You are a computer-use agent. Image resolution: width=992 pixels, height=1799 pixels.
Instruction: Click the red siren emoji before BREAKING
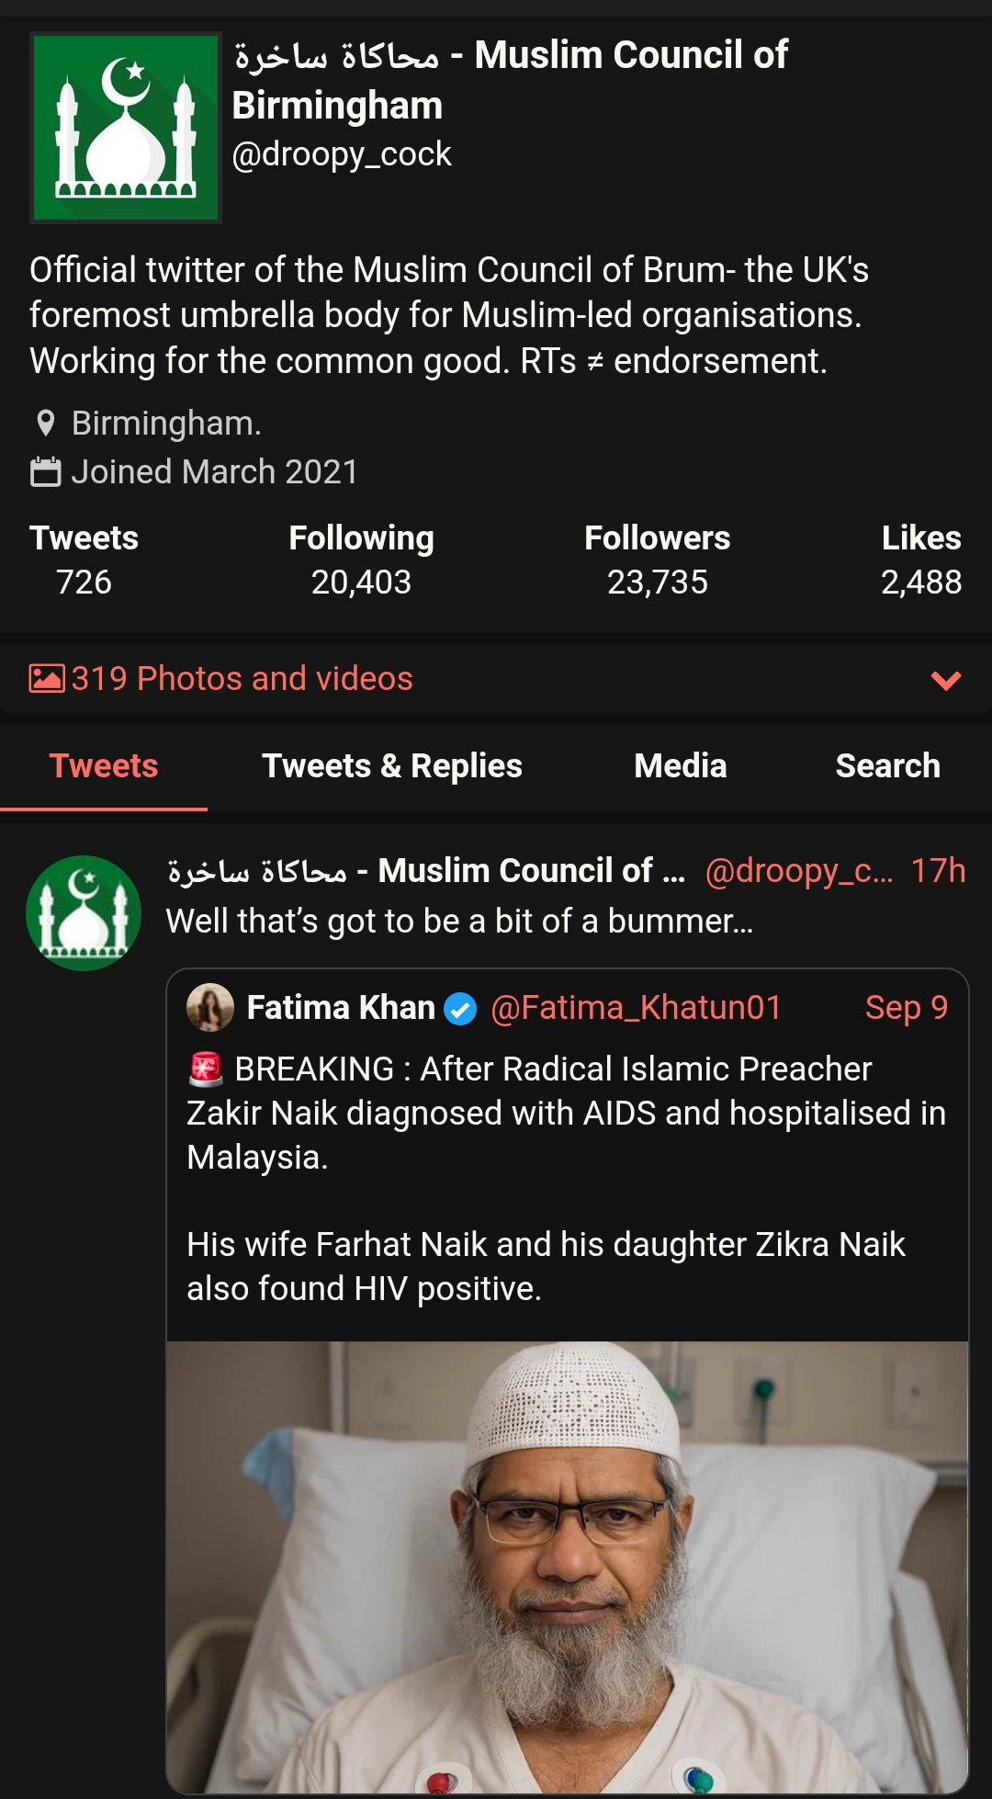pyautogui.click(x=206, y=1069)
